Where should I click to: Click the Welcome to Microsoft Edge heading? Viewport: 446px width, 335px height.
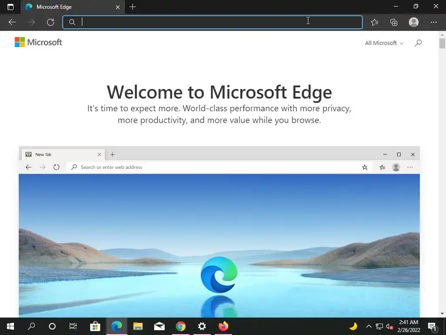220,92
